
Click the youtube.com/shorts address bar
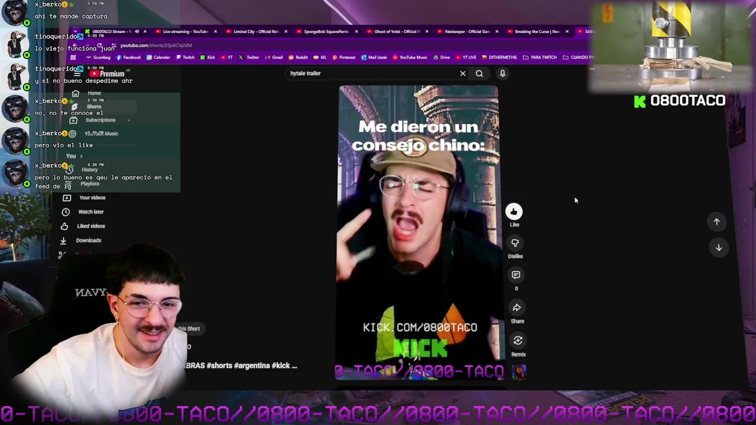coord(156,45)
